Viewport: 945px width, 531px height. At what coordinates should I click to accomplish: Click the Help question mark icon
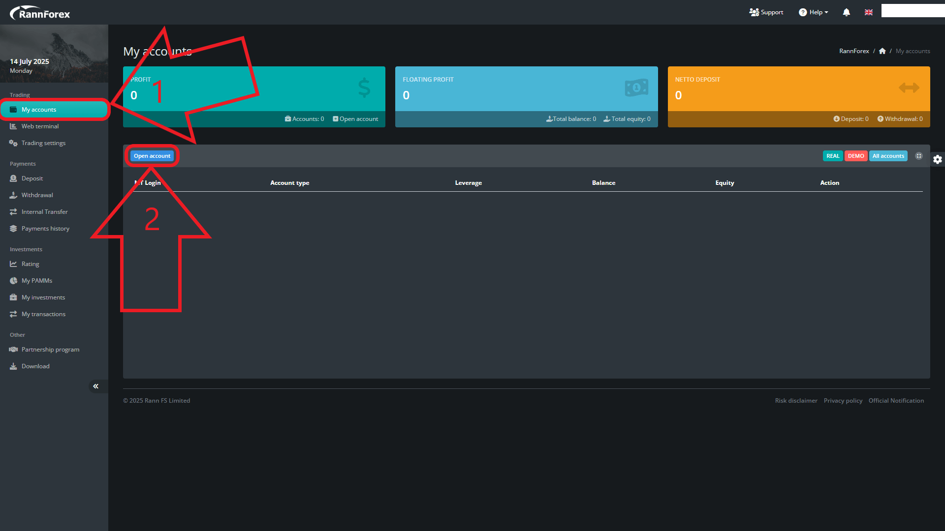point(803,12)
